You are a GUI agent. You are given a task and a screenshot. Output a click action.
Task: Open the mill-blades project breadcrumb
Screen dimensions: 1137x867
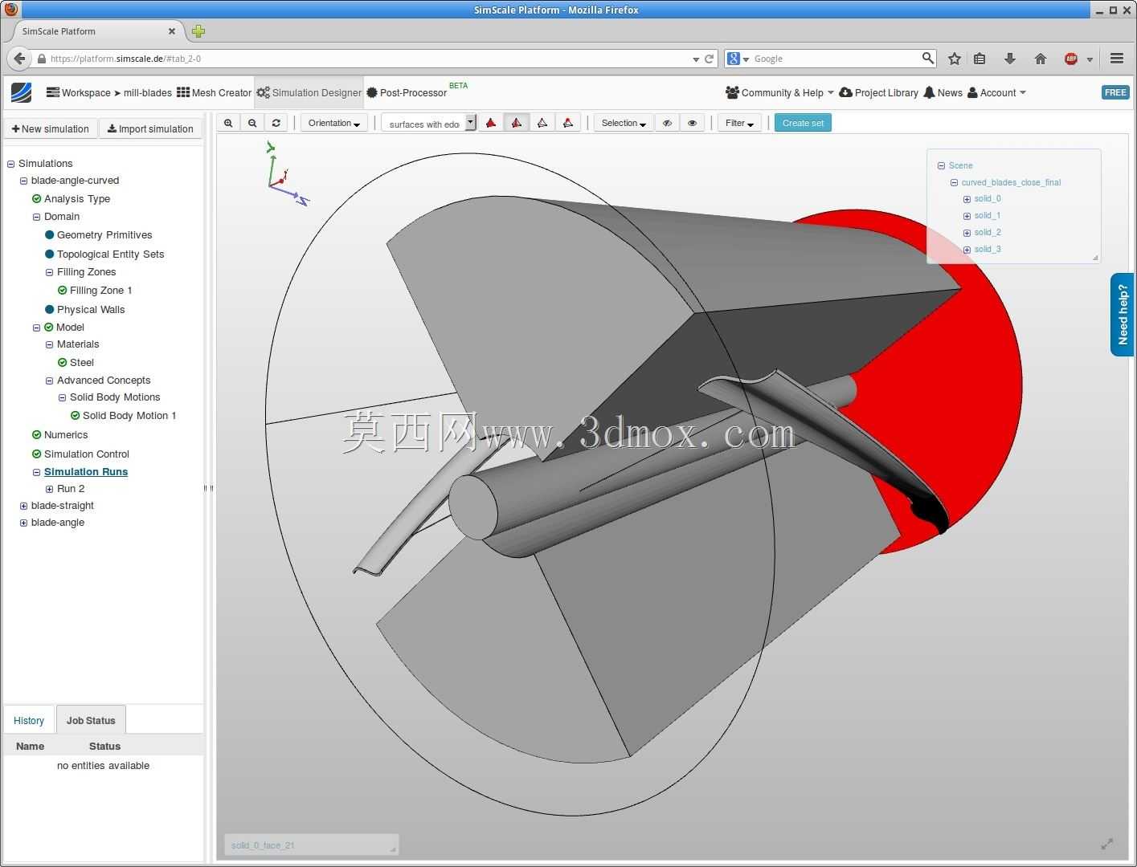pos(148,92)
